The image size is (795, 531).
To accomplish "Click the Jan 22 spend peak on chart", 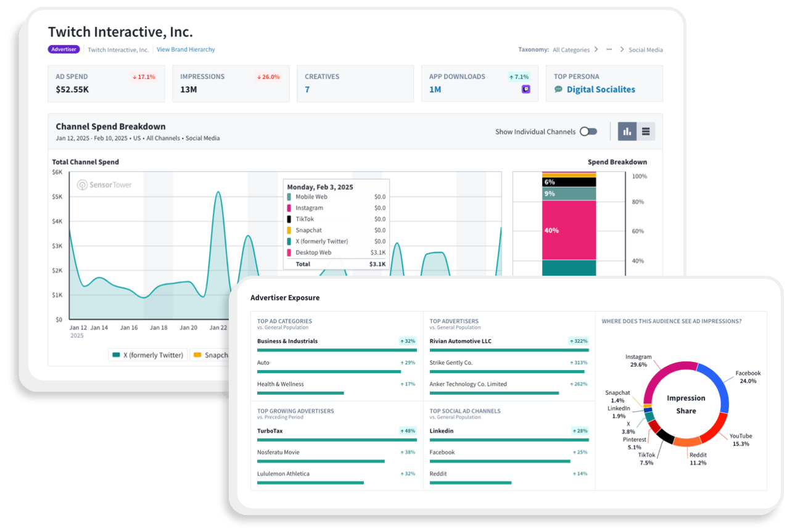I will coord(218,192).
